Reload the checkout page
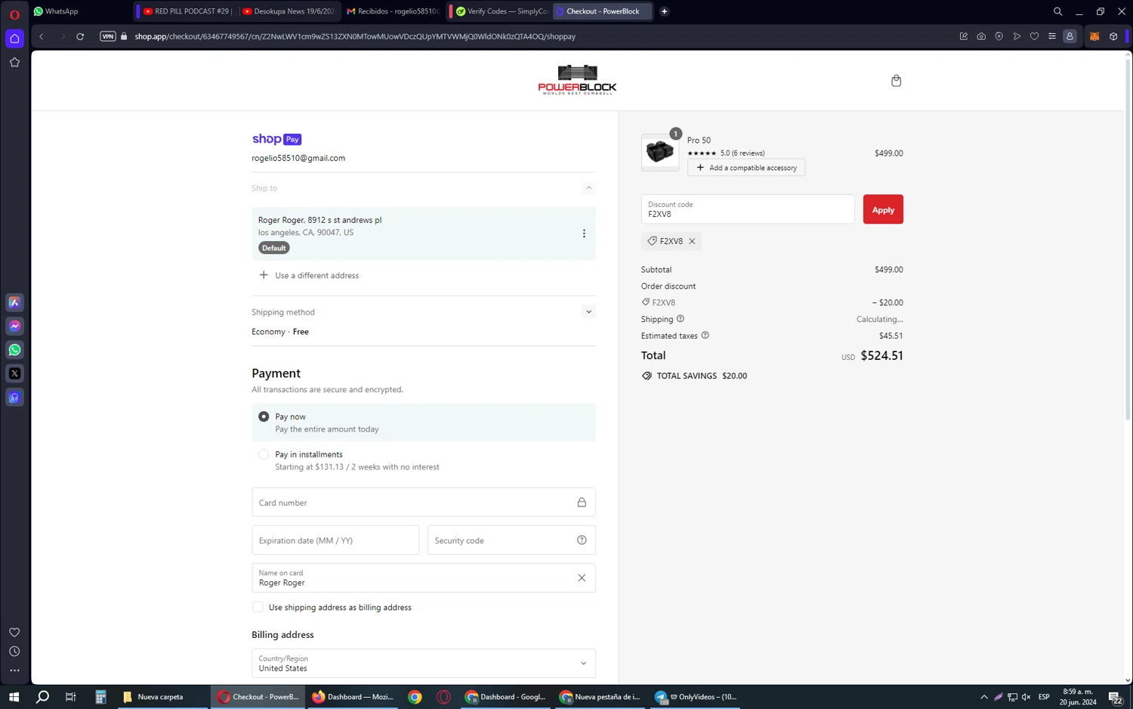 coord(80,36)
